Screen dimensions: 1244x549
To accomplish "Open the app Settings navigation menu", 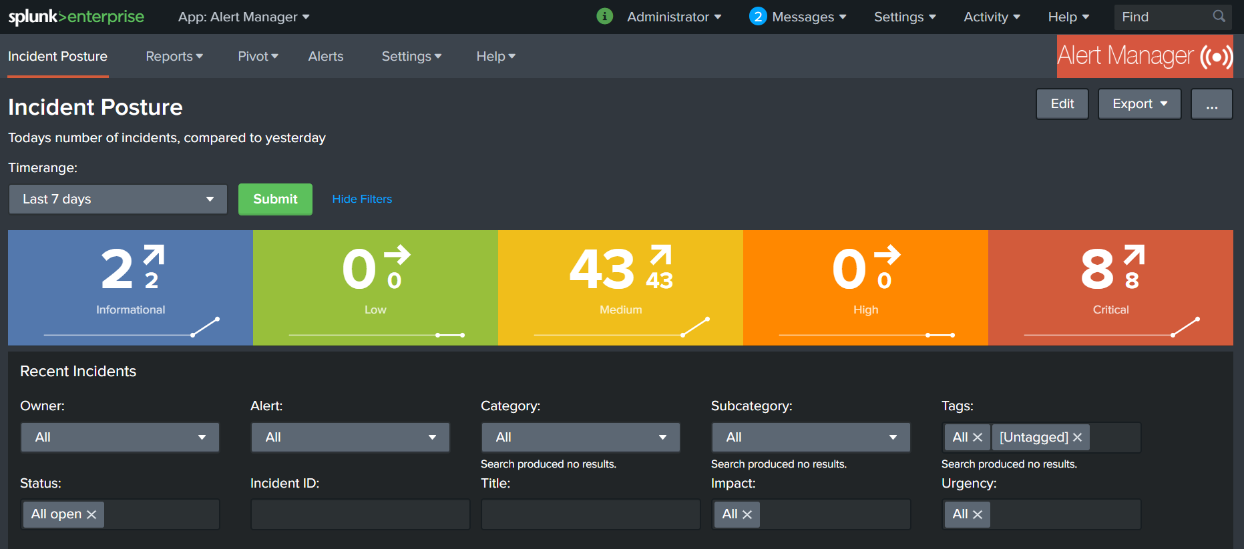I will [x=411, y=57].
